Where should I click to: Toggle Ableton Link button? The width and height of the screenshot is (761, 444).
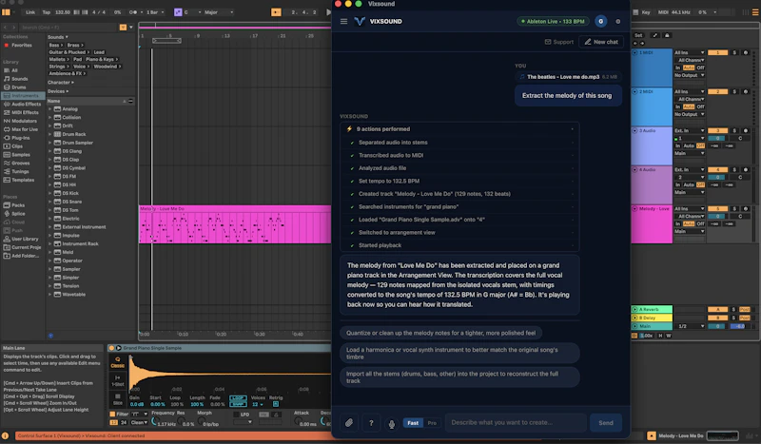click(30, 12)
